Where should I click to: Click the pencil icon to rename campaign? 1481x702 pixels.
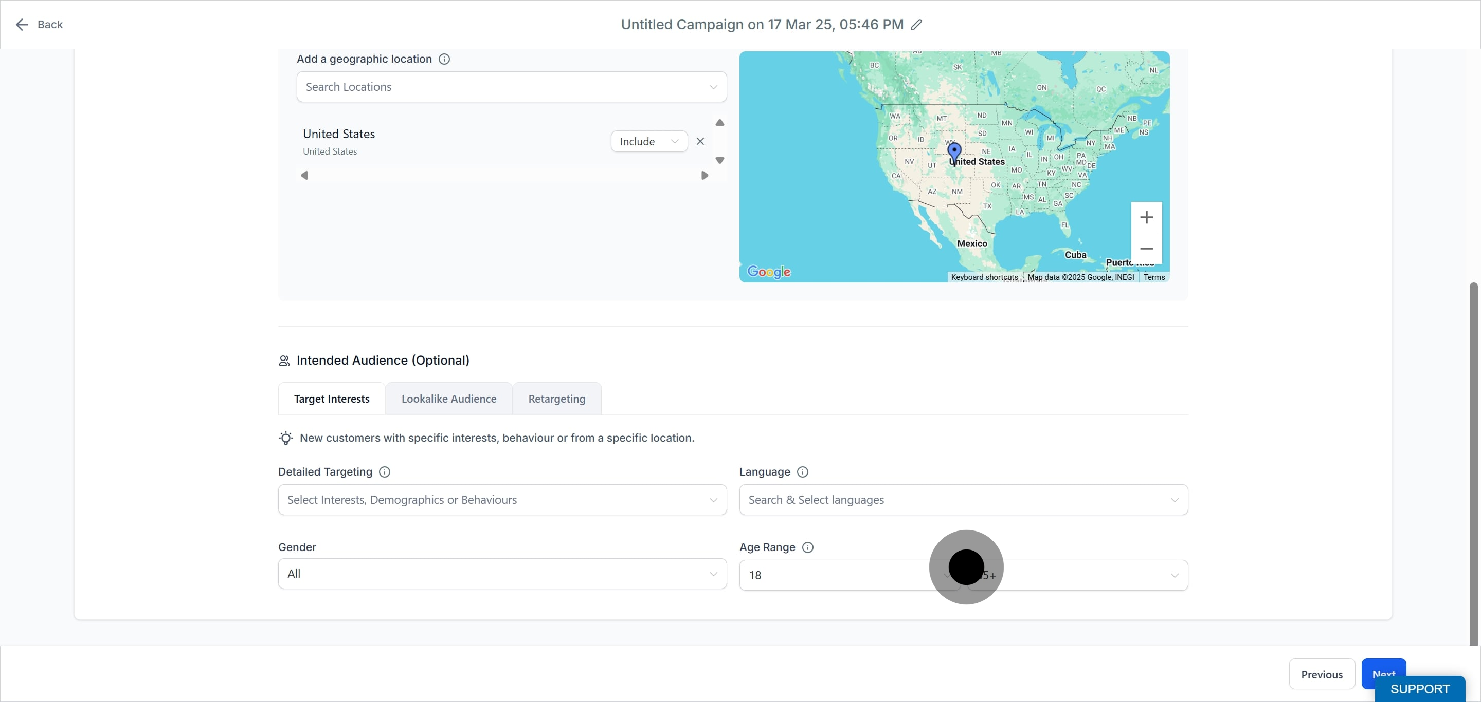[916, 25]
